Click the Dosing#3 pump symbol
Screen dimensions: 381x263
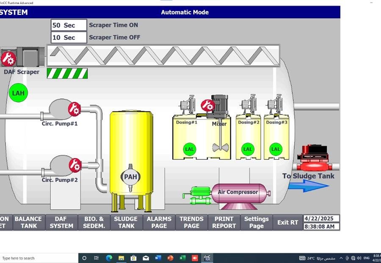(275, 104)
